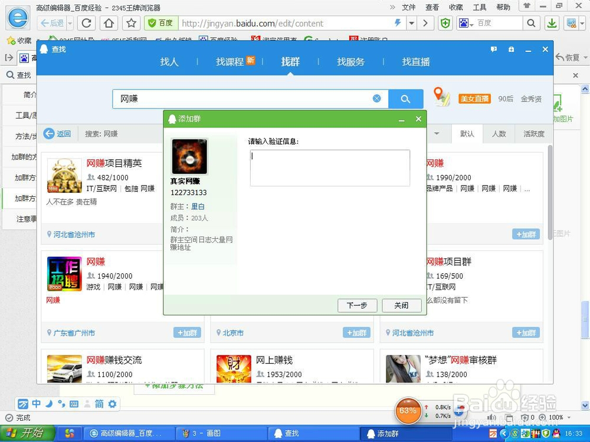Click group owner link 里白
The height and width of the screenshot is (442, 590).
tap(198, 206)
